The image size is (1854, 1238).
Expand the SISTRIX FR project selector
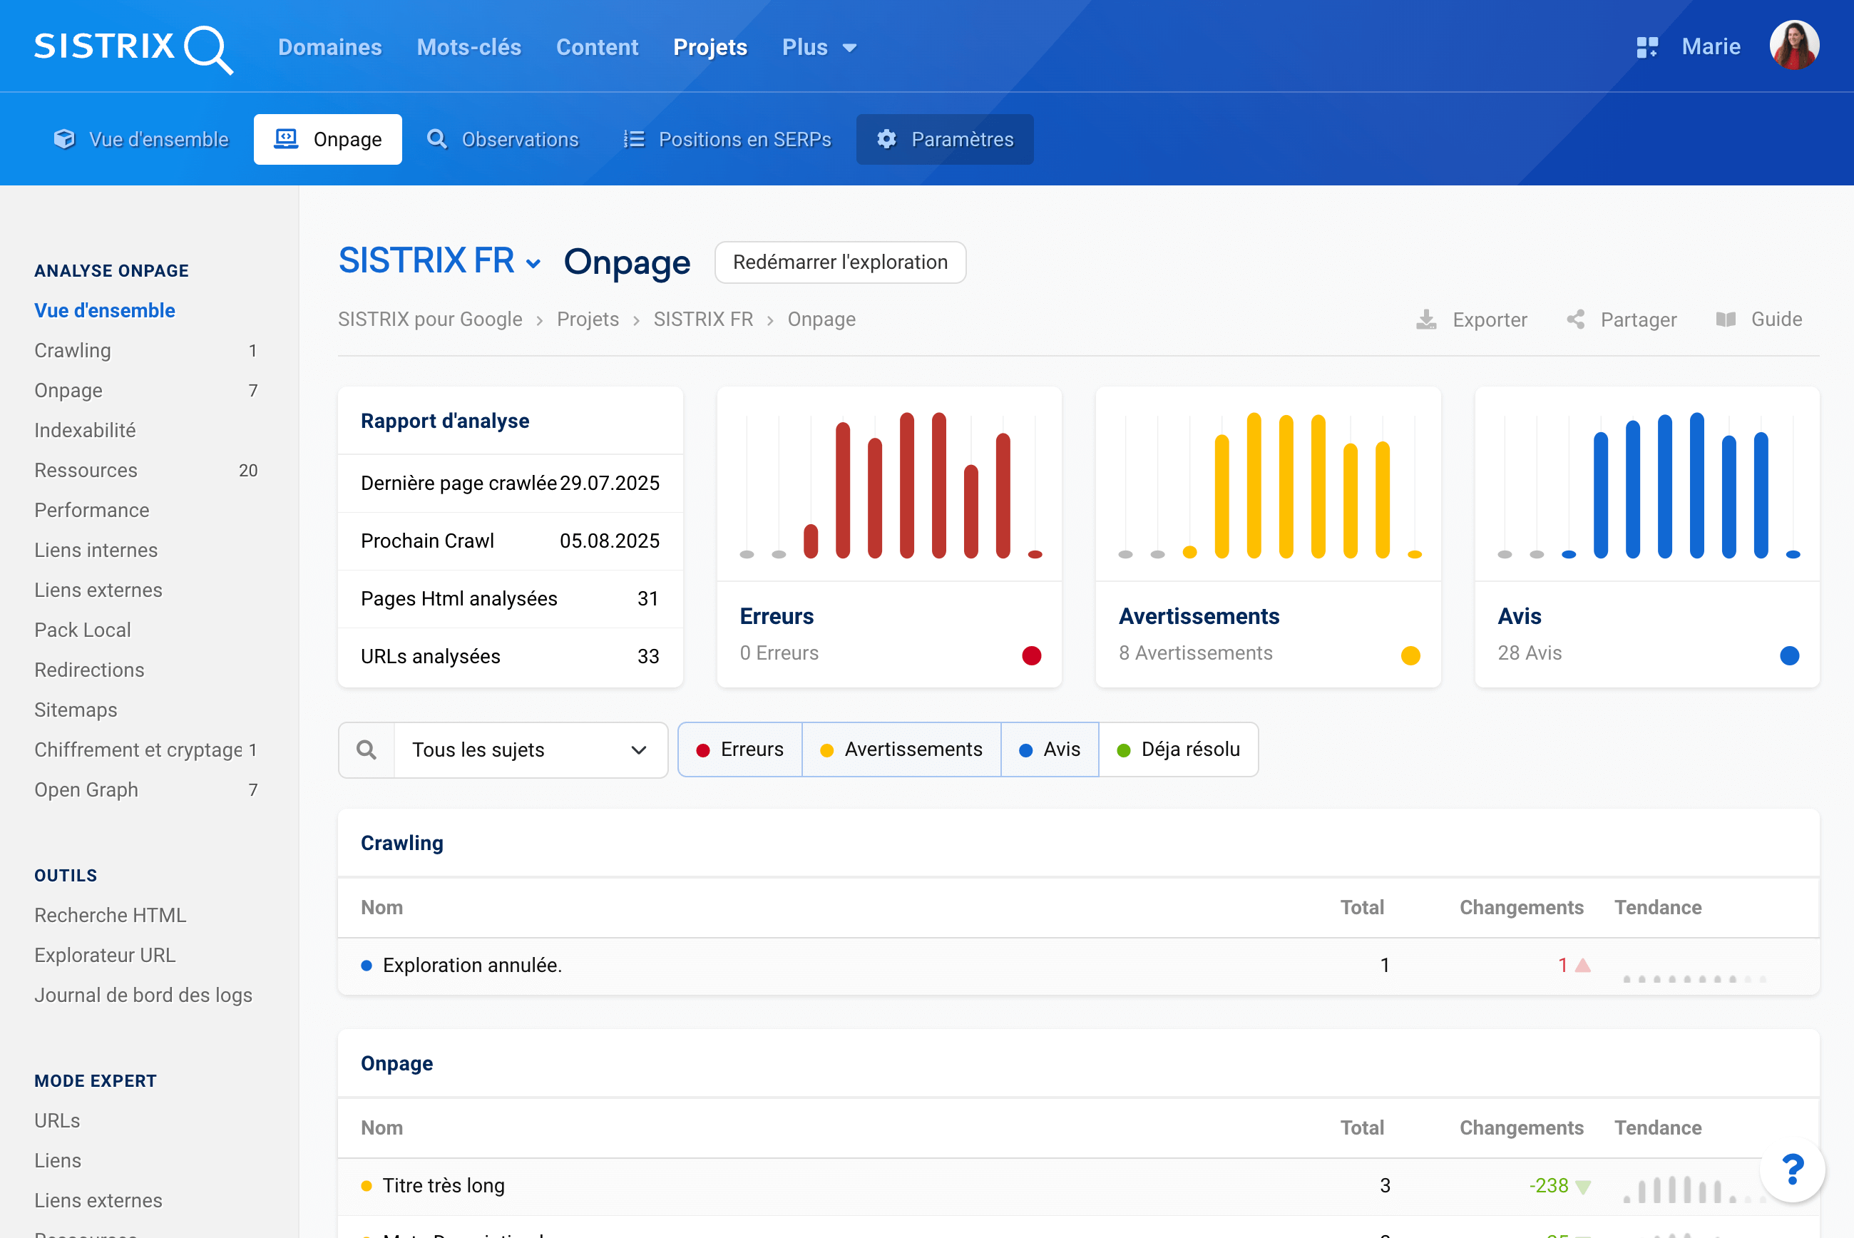click(x=440, y=260)
